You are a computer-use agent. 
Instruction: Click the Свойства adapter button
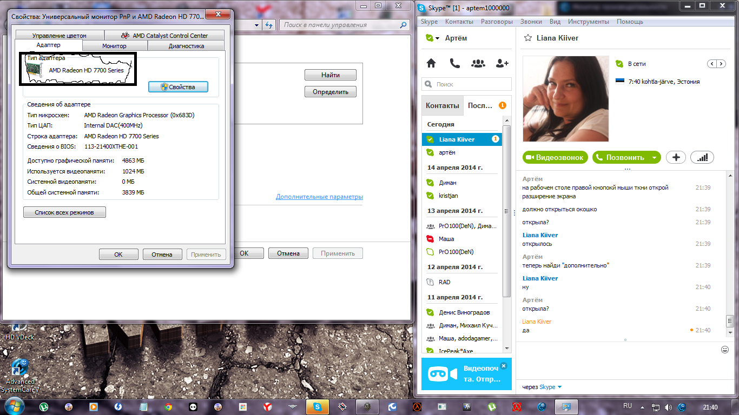(178, 86)
